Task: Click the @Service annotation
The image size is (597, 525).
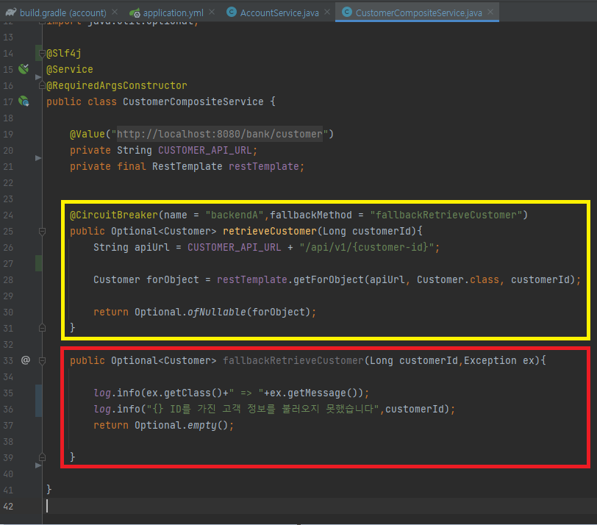Action: (70, 69)
